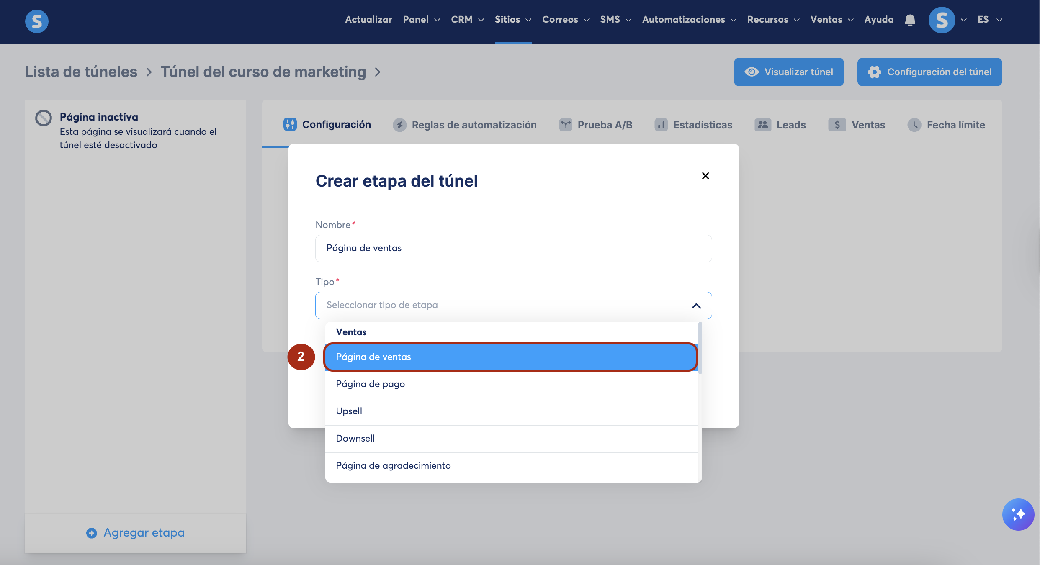1040x565 pixels.
Task: Click the Nombre input field
Action: pos(513,248)
